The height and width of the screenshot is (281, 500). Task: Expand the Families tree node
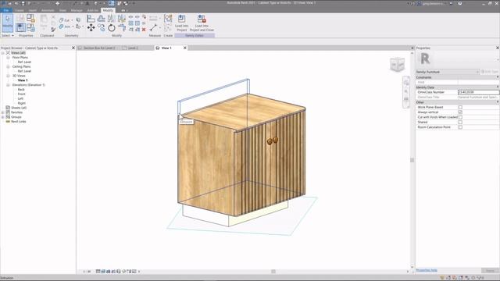[x=3, y=112]
